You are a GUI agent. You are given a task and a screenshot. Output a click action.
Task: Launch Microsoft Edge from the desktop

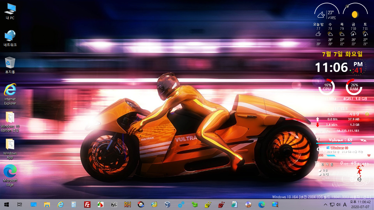point(10,176)
